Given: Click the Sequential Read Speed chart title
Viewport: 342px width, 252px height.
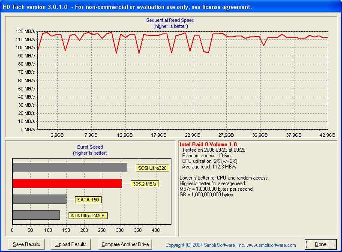Looking at the screenshot, I should [170, 20].
